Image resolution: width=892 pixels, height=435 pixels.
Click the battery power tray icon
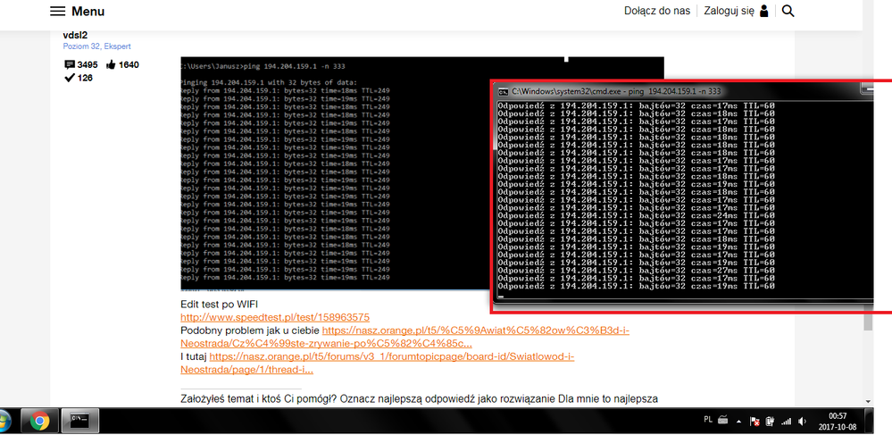(770, 422)
